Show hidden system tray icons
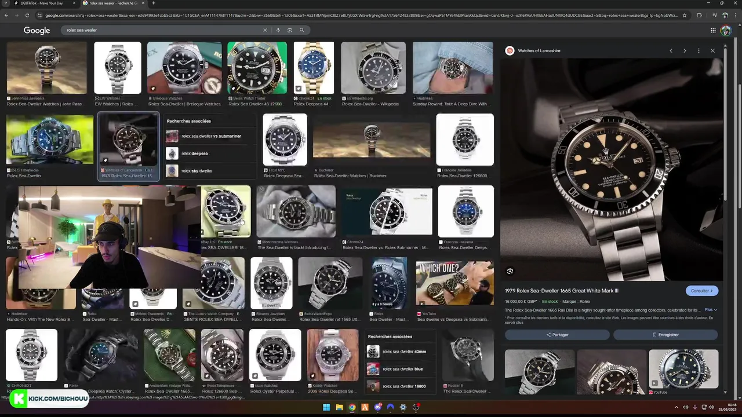Viewport: 742px width, 417px height. point(677,407)
